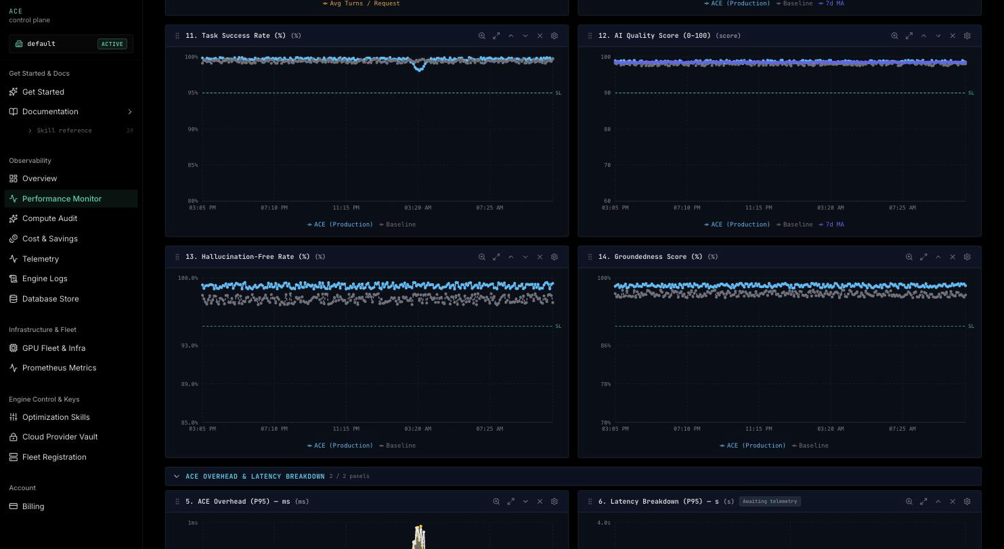1004x549 pixels.
Task: Close the ACE Overhead (P95) panel
Action: click(x=540, y=502)
